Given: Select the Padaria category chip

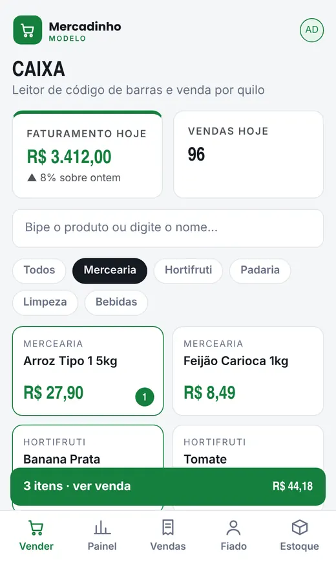Looking at the screenshot, I should point(260,271).
